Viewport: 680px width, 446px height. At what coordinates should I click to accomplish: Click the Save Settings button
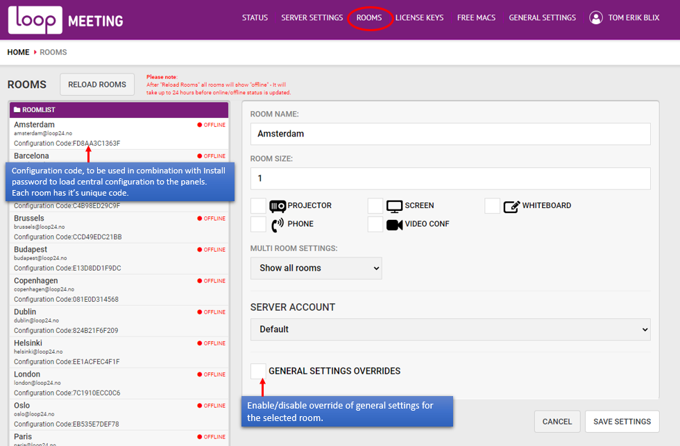(622, 421)
